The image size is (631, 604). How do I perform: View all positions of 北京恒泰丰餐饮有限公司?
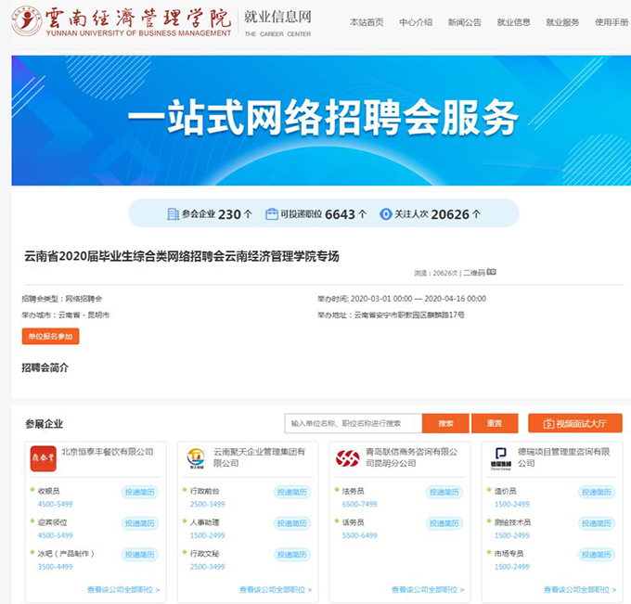tap(123, 590)
